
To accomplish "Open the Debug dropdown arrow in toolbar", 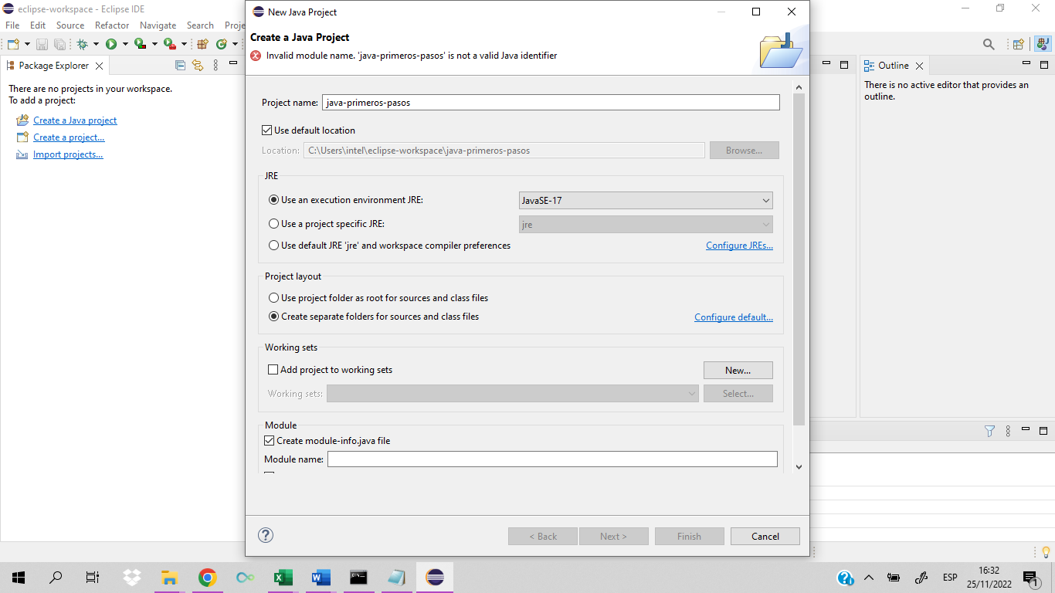I will (96, 44).
